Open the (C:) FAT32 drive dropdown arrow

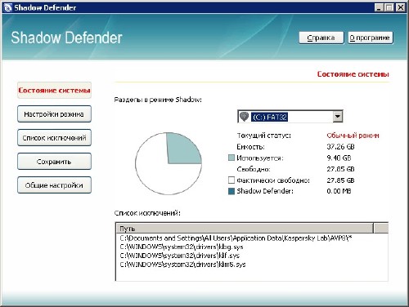[338, 117]
